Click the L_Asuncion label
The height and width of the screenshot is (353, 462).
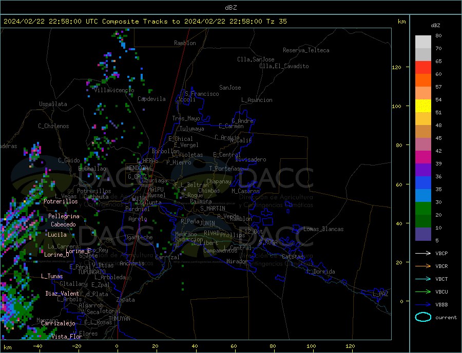pos(257,100)
